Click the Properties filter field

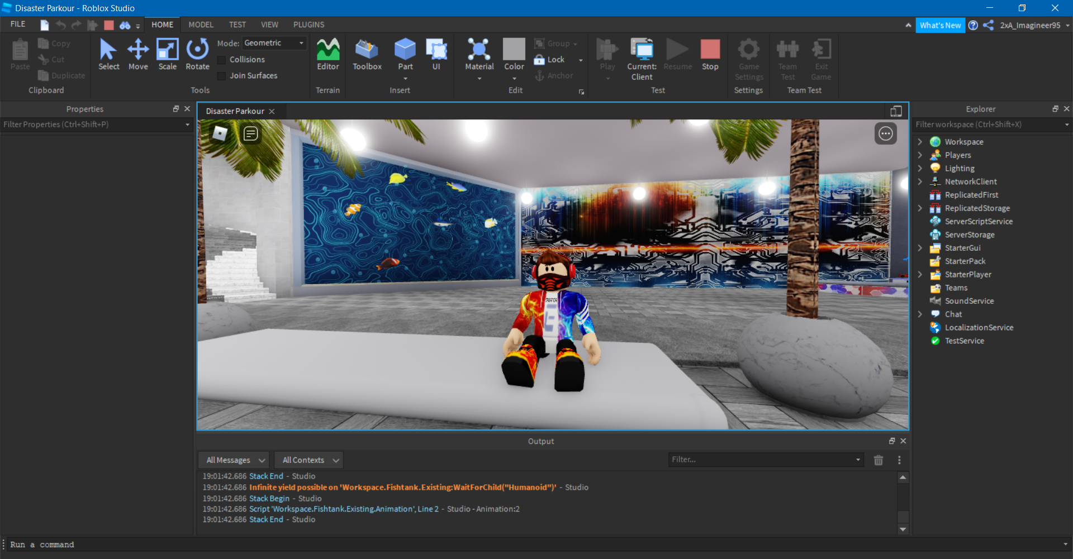pos(97,125)
